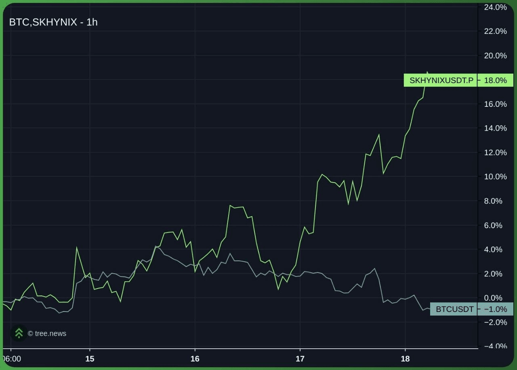This screenshot has height=370, width=517.
Task: Click the 12.0% label on the price axis
Action: pos(495,152)
